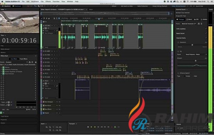Click the Fast Forward button in Transport

pos(105,127)
